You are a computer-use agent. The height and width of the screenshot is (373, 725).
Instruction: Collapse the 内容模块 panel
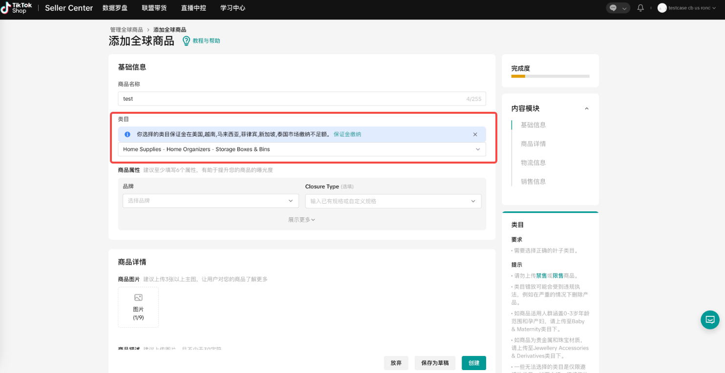click(x=587, y=108)
